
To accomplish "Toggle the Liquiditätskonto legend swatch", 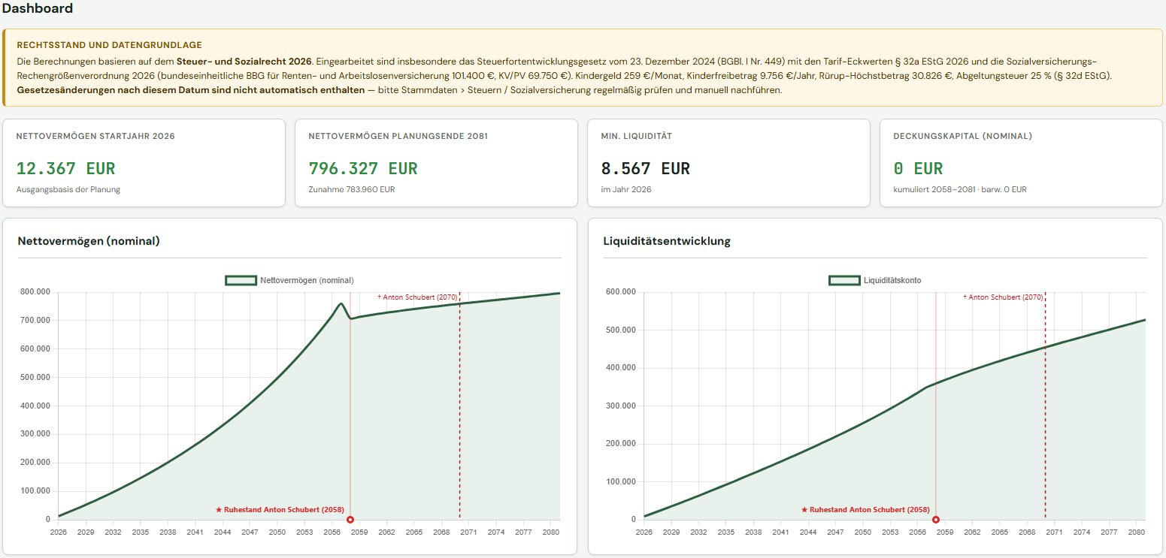I will coord(844,280).
